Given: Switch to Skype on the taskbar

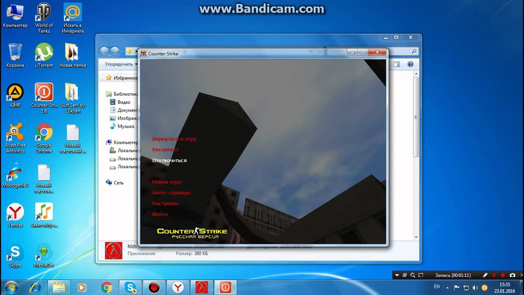Looking at the screenshot, I should [x=131, y=288].
